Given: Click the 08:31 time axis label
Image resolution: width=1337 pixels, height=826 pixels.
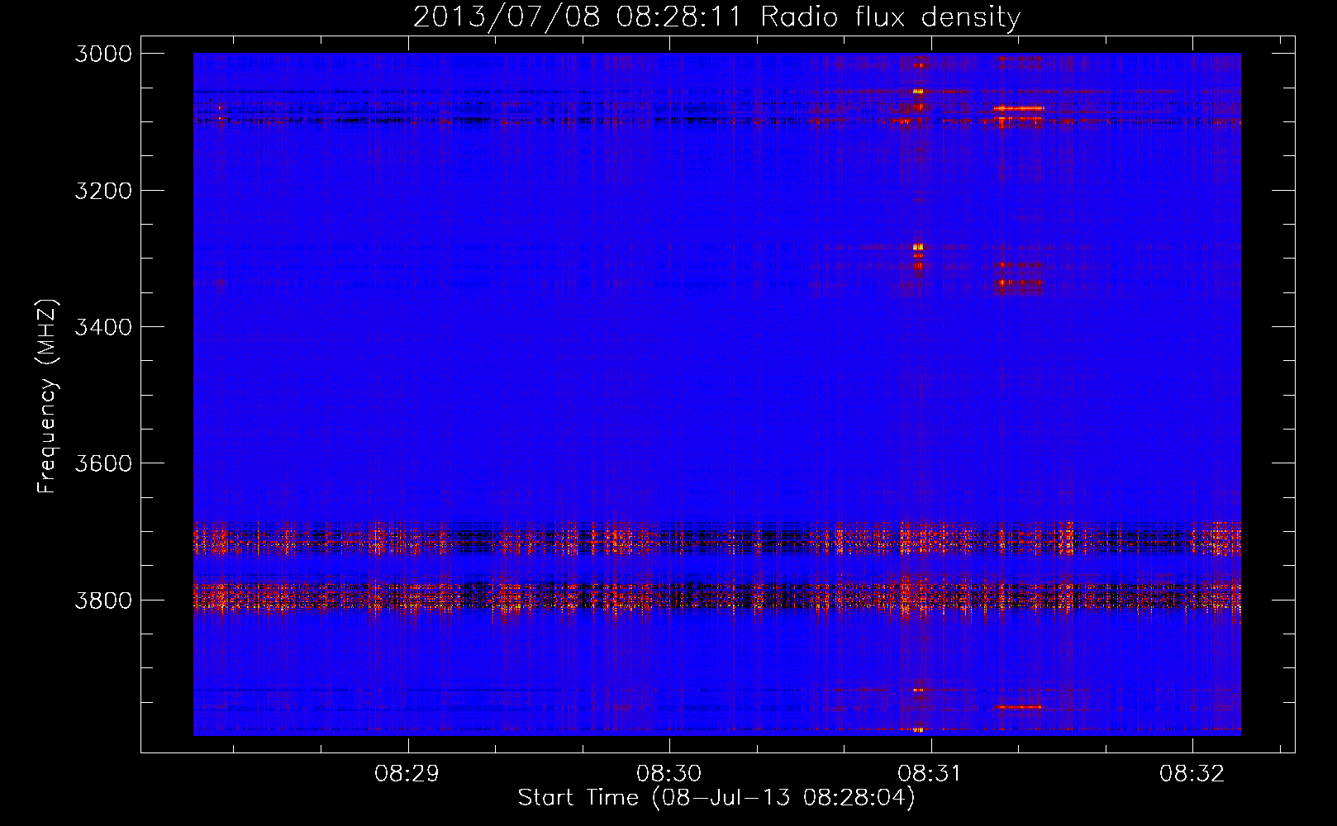Looking at the screenshot, I should tap(930, 774).
